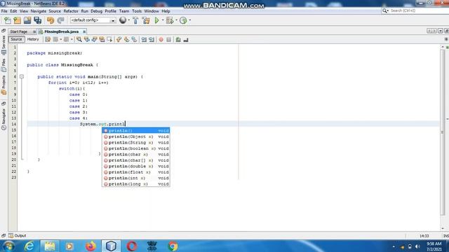Click the Redo arrow icon
449x252 pixels.
[60, 20]
